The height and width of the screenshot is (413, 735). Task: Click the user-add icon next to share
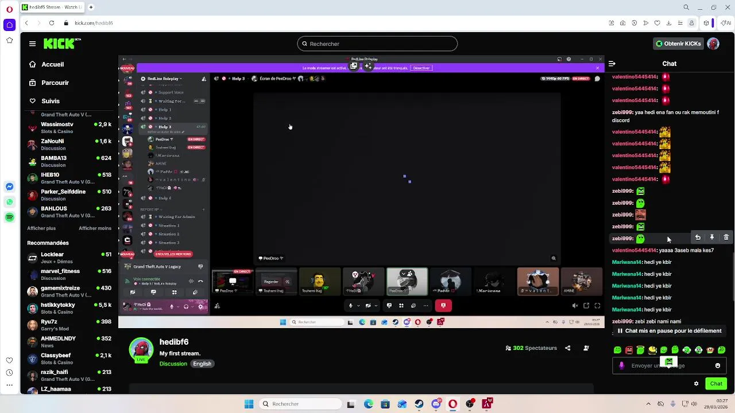coord(586,348)
